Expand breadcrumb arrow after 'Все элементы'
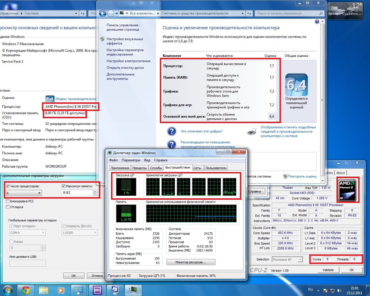 coord(158,13)
